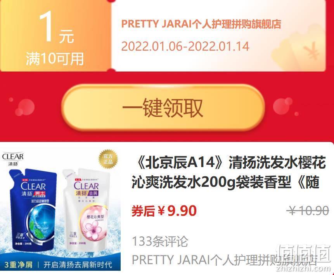
Task: Select the 1元 coupon amount panel
Action: click(x=56, y=35)
